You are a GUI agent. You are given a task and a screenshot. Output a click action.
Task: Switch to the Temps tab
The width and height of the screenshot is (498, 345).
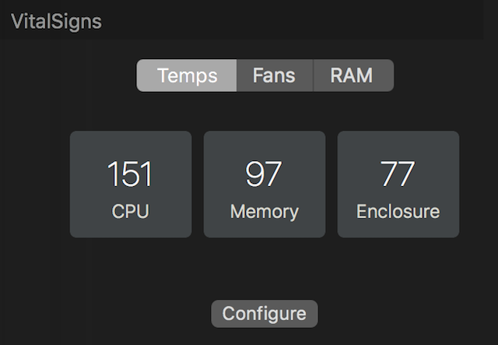click(x=187, y=76)
